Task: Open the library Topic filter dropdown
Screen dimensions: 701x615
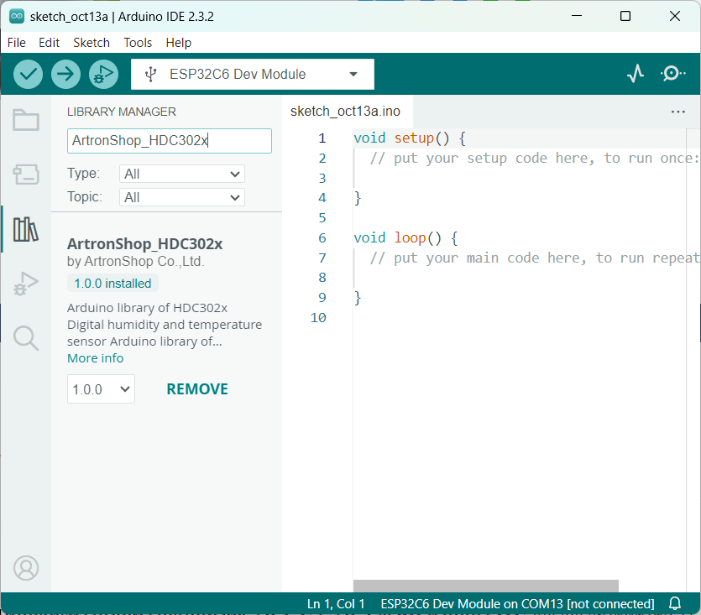Action: click(x=182, y=197)
